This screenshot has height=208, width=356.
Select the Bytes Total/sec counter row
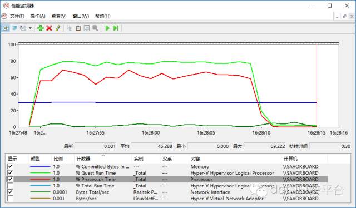167,192
